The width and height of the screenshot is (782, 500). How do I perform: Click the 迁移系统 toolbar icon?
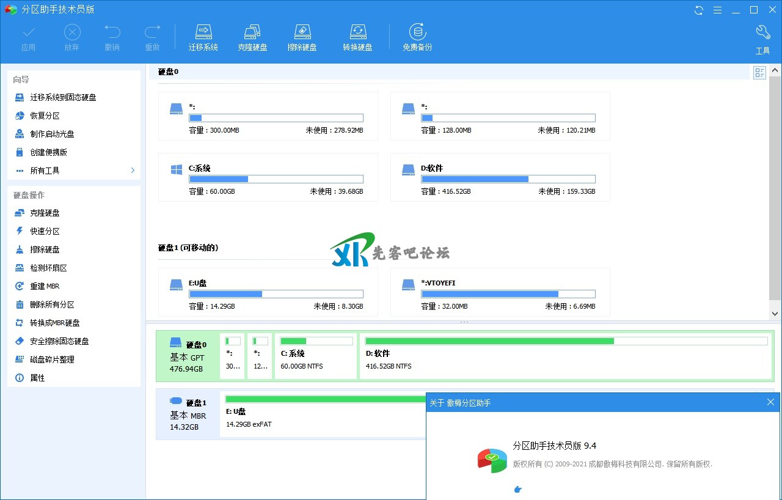pyautogui.click(x=203, y=38)
